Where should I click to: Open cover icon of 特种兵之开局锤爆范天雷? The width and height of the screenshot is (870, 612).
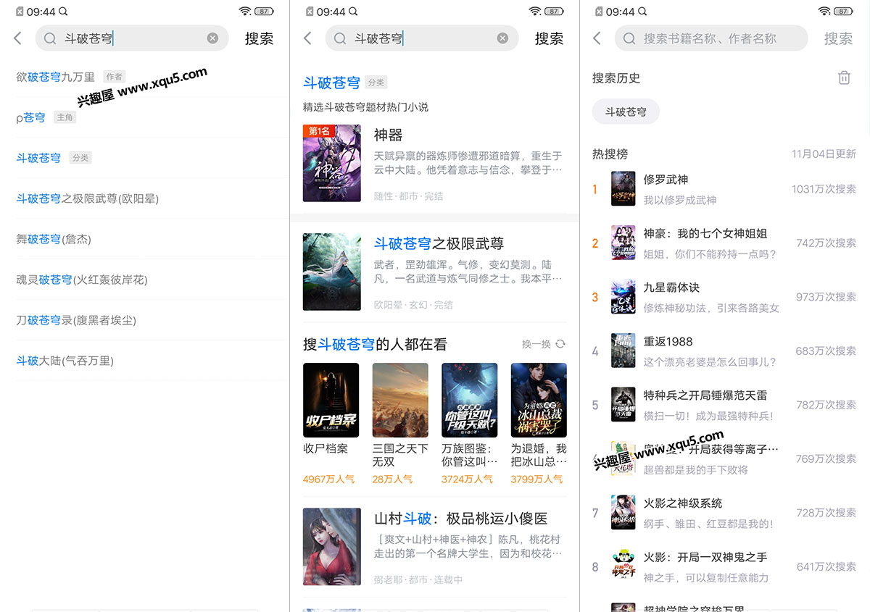623,405
